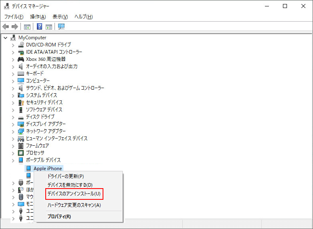
Task: Select the セキュリティ デバイス key icon
Action: coord(21,102)
